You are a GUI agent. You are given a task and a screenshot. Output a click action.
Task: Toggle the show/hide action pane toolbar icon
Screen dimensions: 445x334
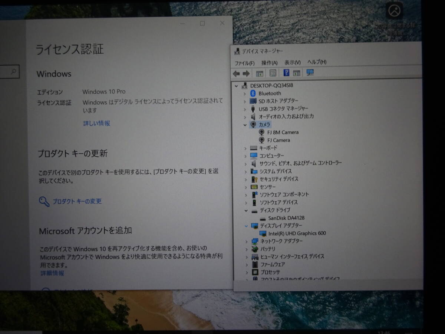point(297,73)
